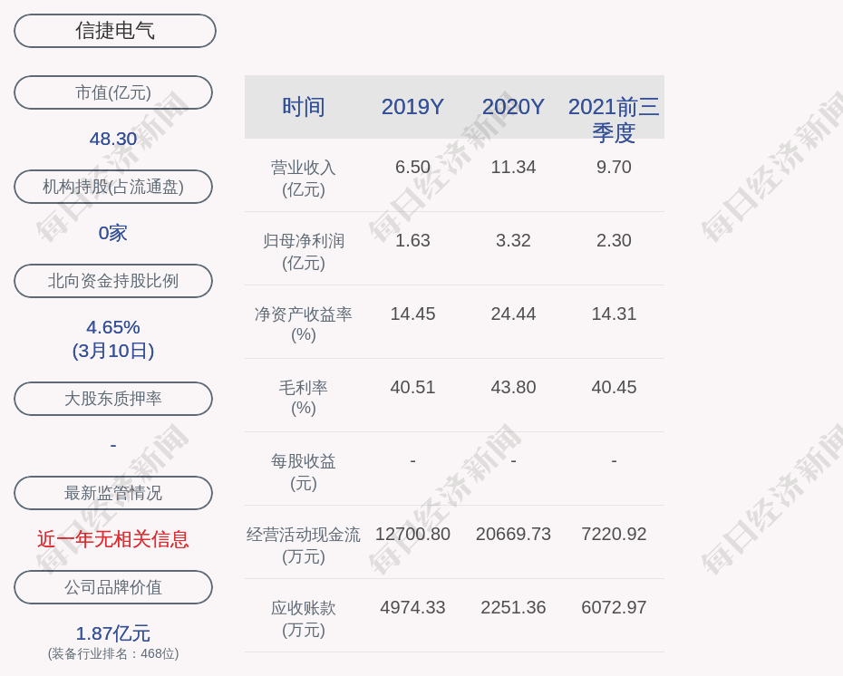Screen dimensions: 843x676
Task: Select the 20669.73 cash flow value
Action: click(513, 534)
